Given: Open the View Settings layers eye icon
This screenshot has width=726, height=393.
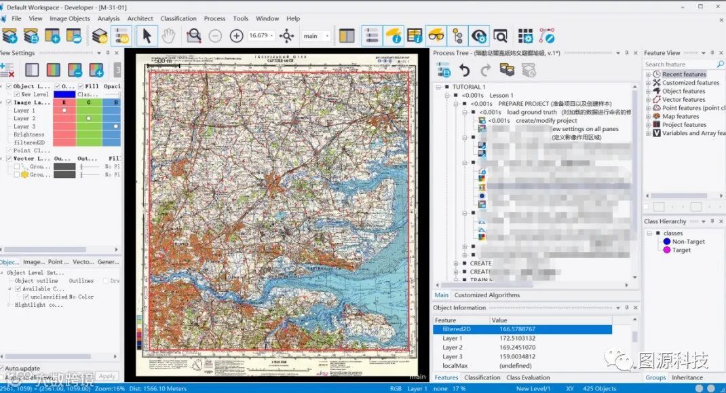Looking at the screenshot, I should click(x=100, y=36).
